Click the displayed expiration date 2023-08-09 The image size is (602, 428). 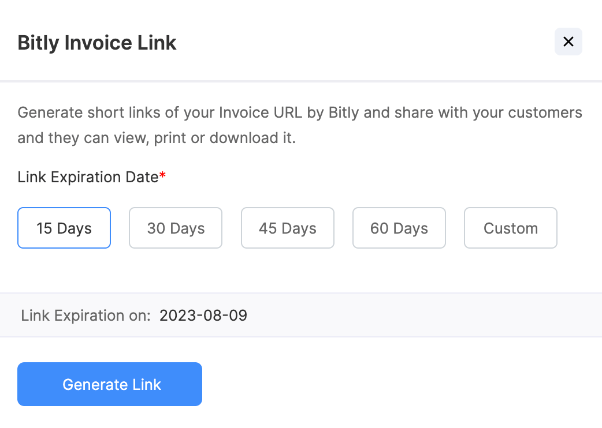[203, 316]
